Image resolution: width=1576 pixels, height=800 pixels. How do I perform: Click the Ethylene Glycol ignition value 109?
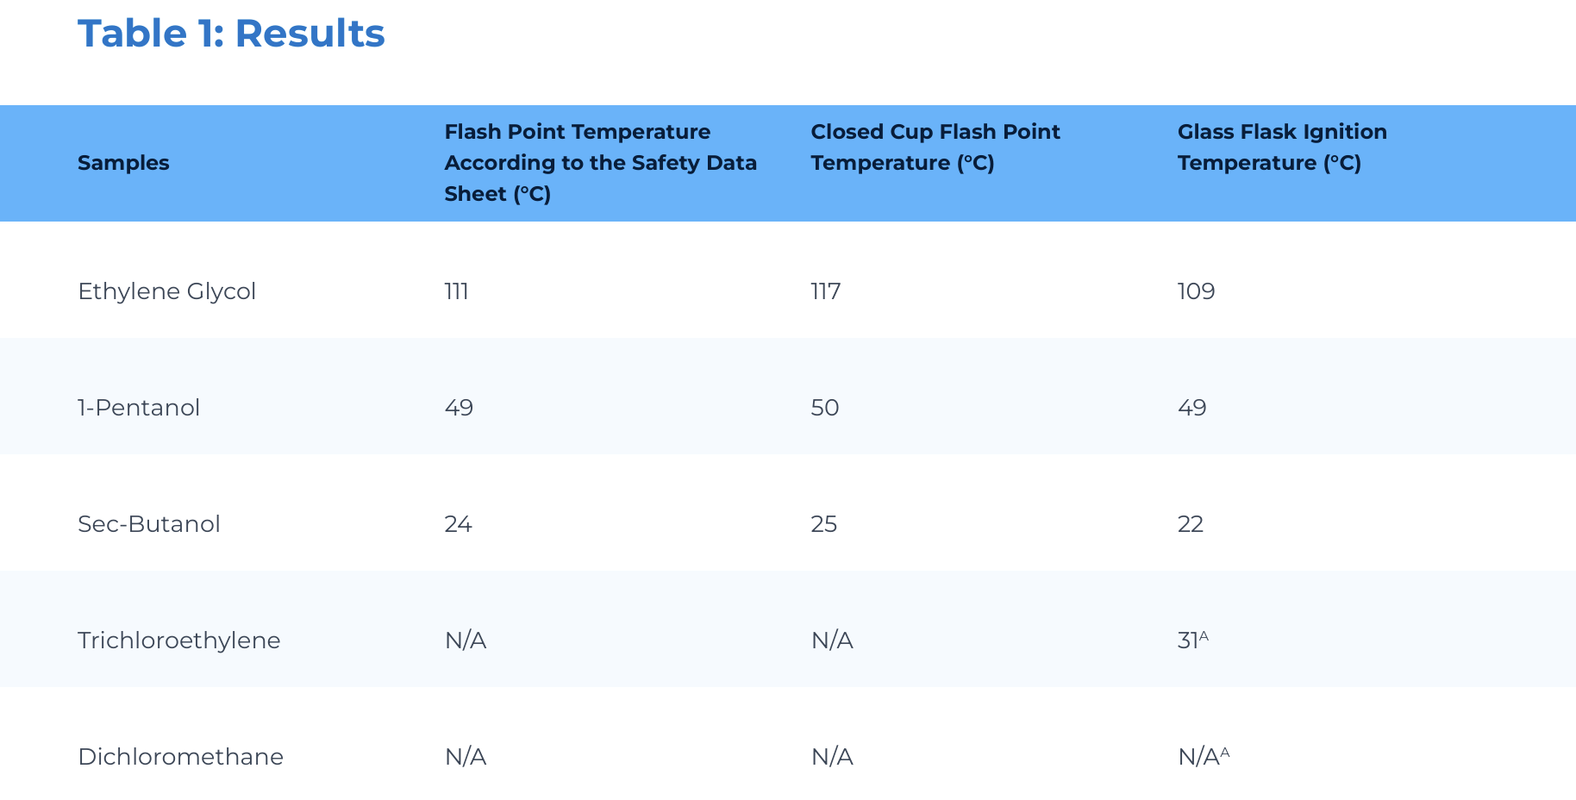tap(1196, 291)
